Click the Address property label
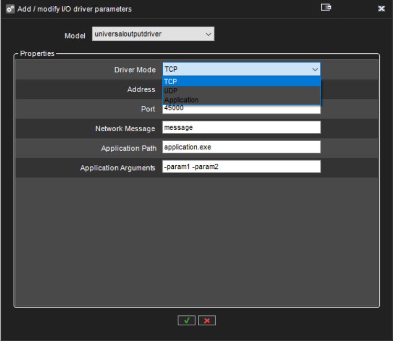The image size is (393, 341). coord(141,89)
